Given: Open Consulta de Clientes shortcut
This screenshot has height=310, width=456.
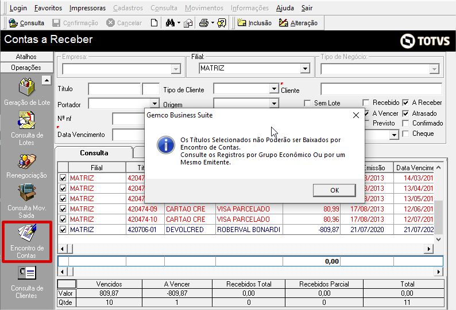Looking at the screenshot, I should pyautogui.click(x=27, y=282).
